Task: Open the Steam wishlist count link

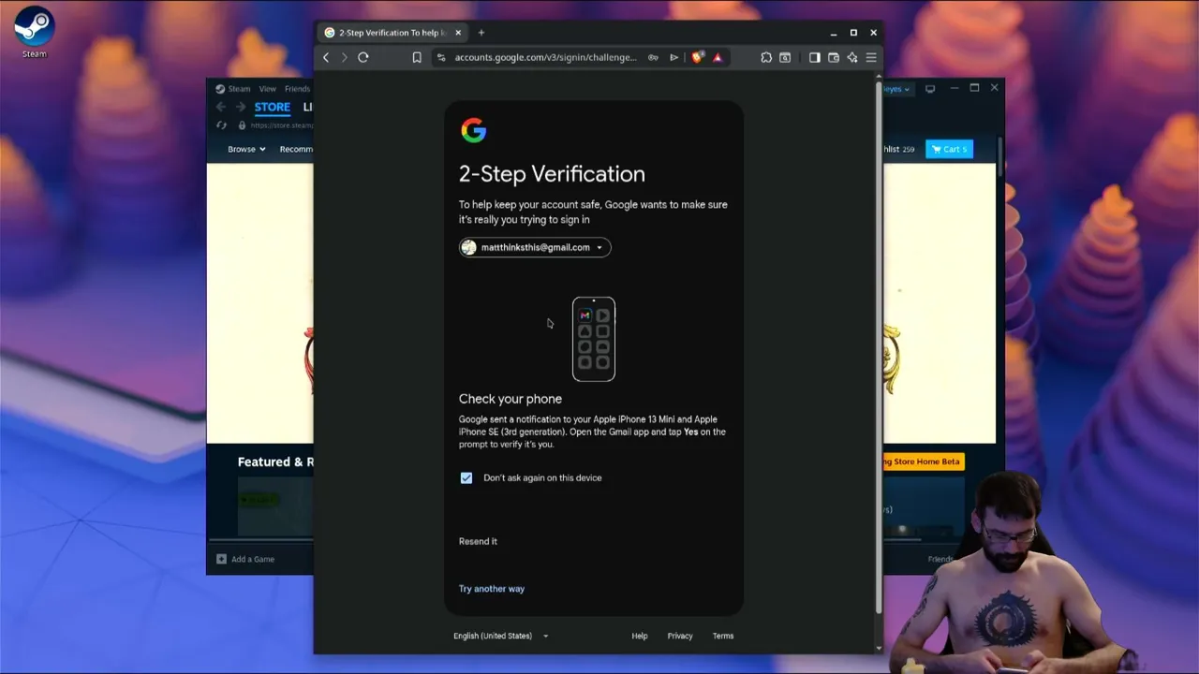Action: coord(899,149)
